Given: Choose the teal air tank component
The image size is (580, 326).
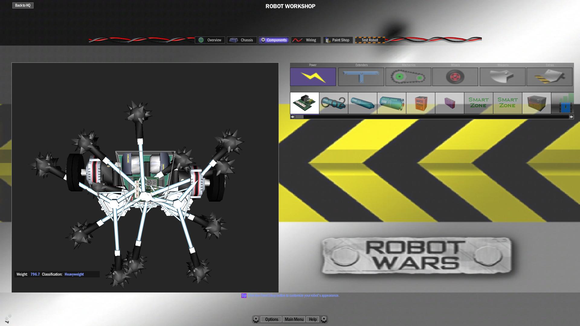Looking at the screenshot, I should pyautogui.click(x=362, y=103).
